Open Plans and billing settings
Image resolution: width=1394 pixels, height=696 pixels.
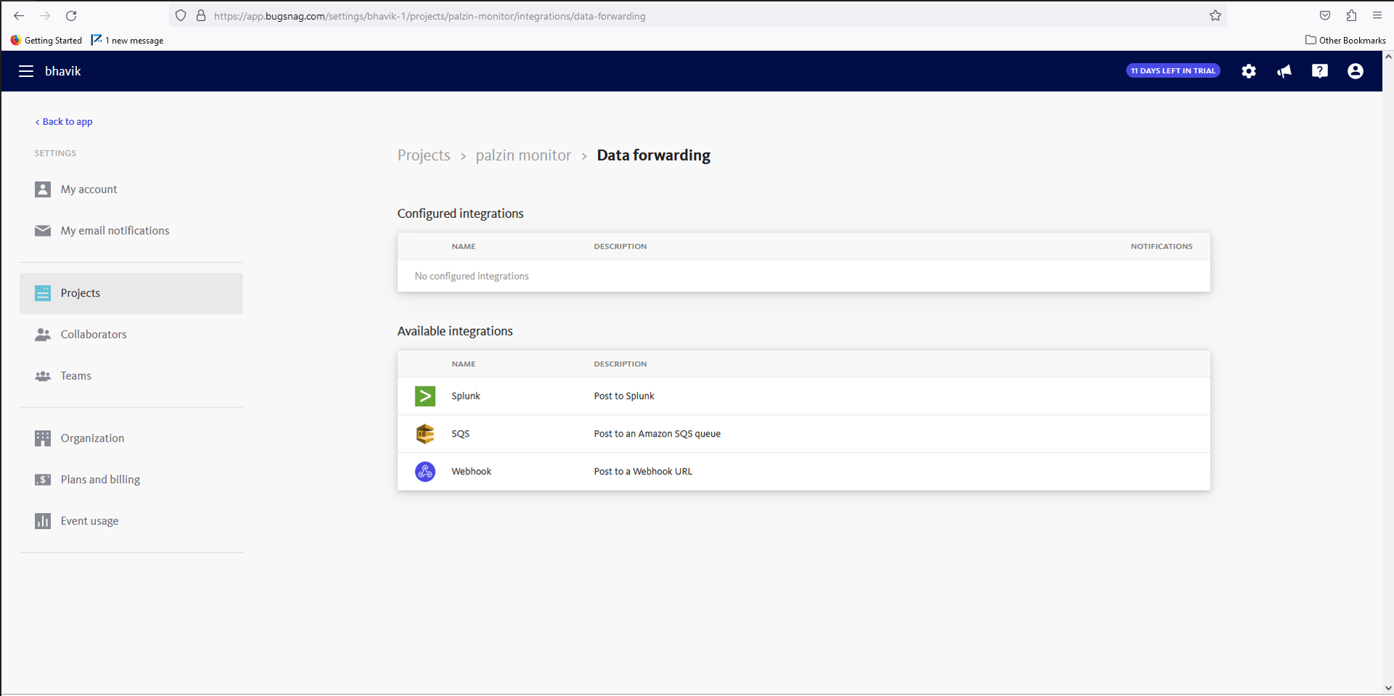[131, 479]
